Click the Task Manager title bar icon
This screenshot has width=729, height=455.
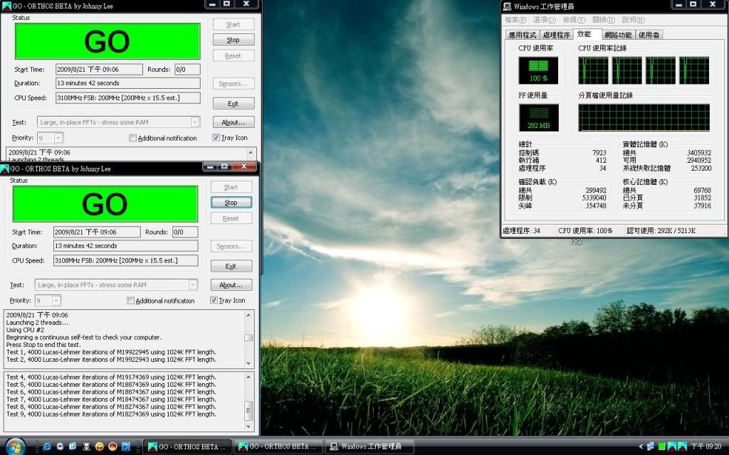coord(507,6)
